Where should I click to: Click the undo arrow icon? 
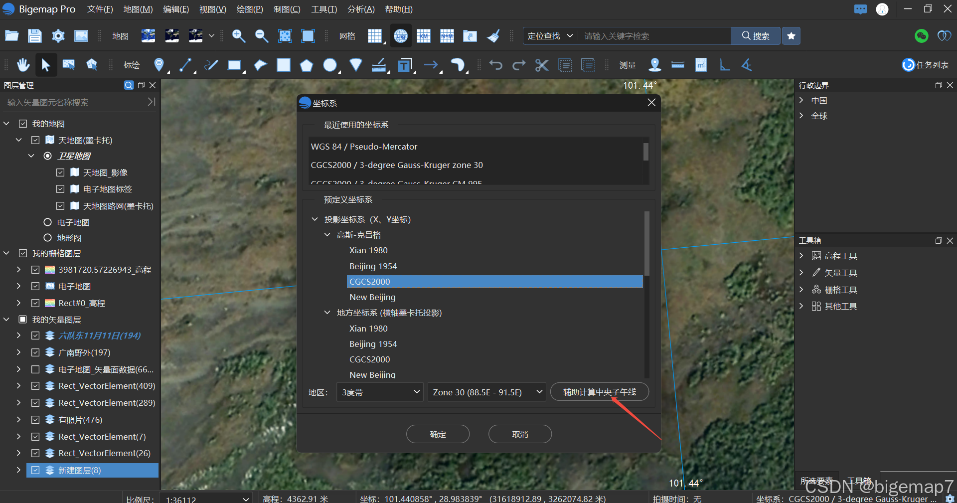point(496,65)
